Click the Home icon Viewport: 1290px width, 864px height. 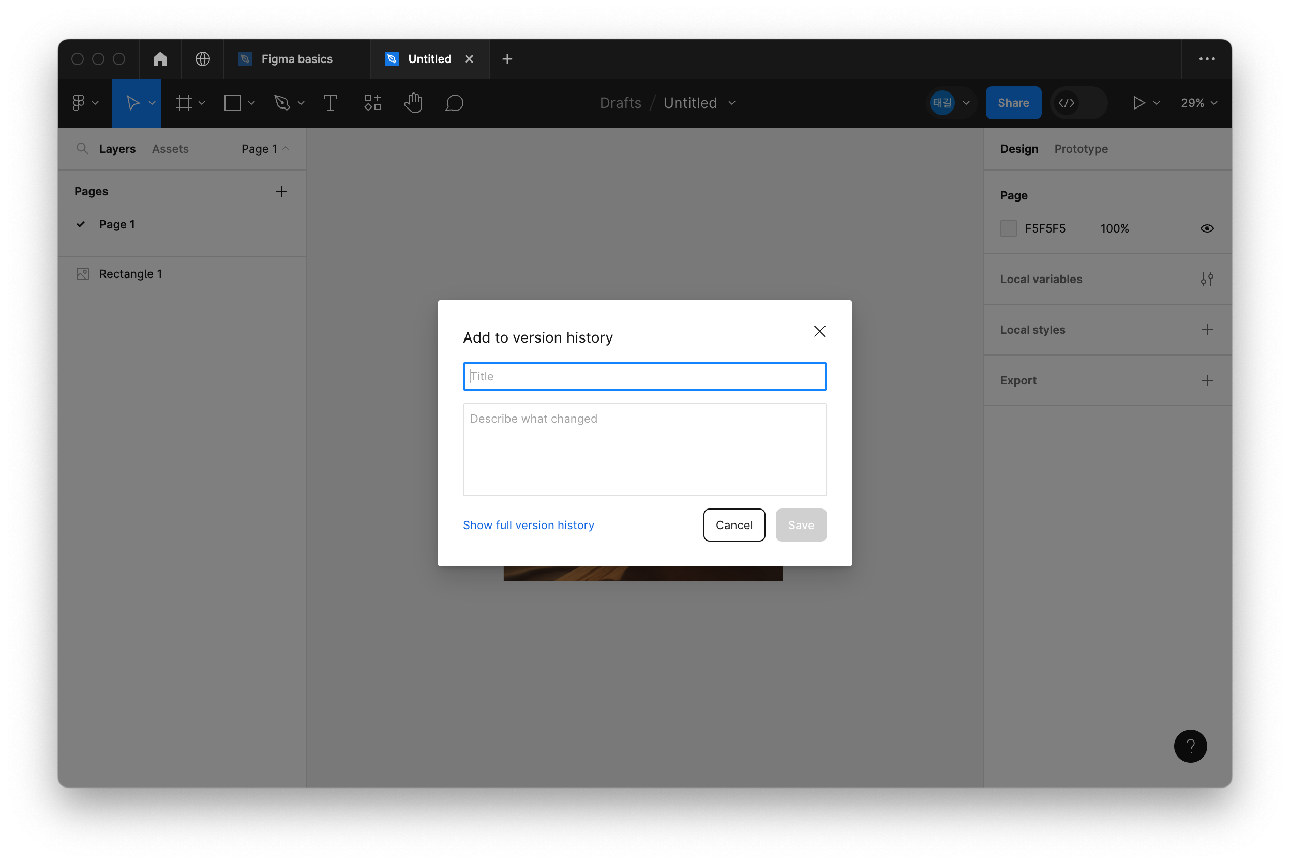point(160,59)
